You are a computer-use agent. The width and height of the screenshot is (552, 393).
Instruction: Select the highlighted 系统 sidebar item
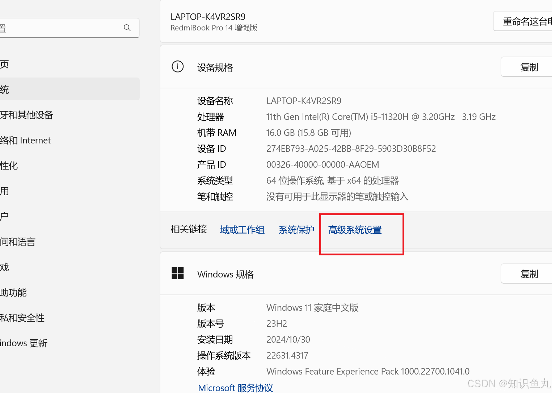click(x=69, y=89)
